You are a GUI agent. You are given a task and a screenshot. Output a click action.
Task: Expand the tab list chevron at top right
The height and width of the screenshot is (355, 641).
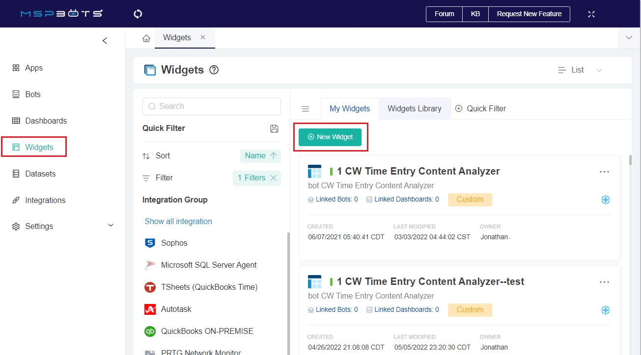(x=629, y=38)
